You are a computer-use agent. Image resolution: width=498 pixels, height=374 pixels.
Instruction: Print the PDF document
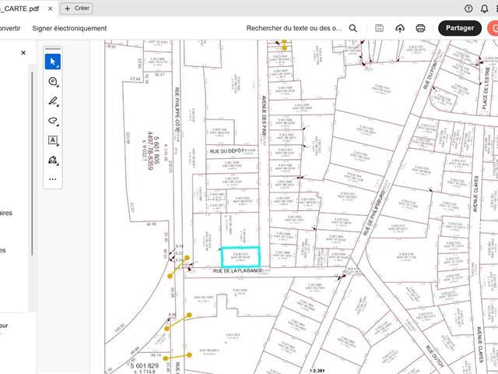coord(420,28)
